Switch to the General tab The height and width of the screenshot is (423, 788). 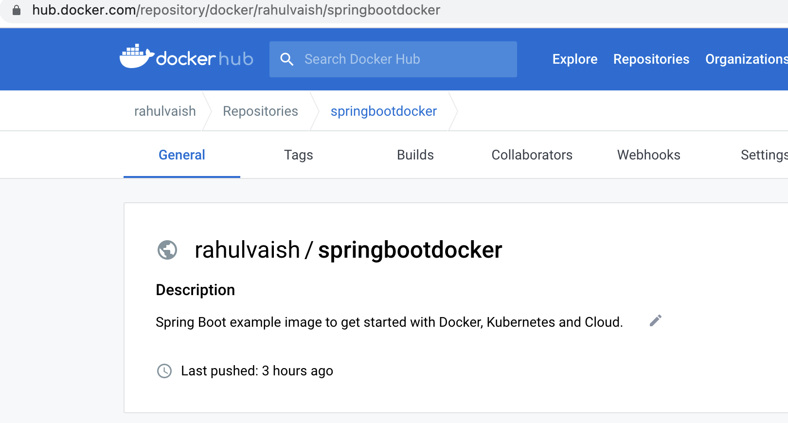coord(182,155)
